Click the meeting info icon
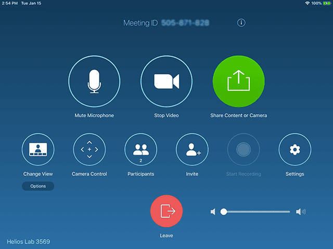 pos(241,23)
